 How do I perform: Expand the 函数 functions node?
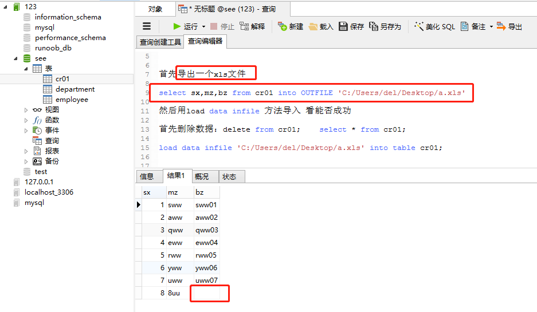point(26,120)
